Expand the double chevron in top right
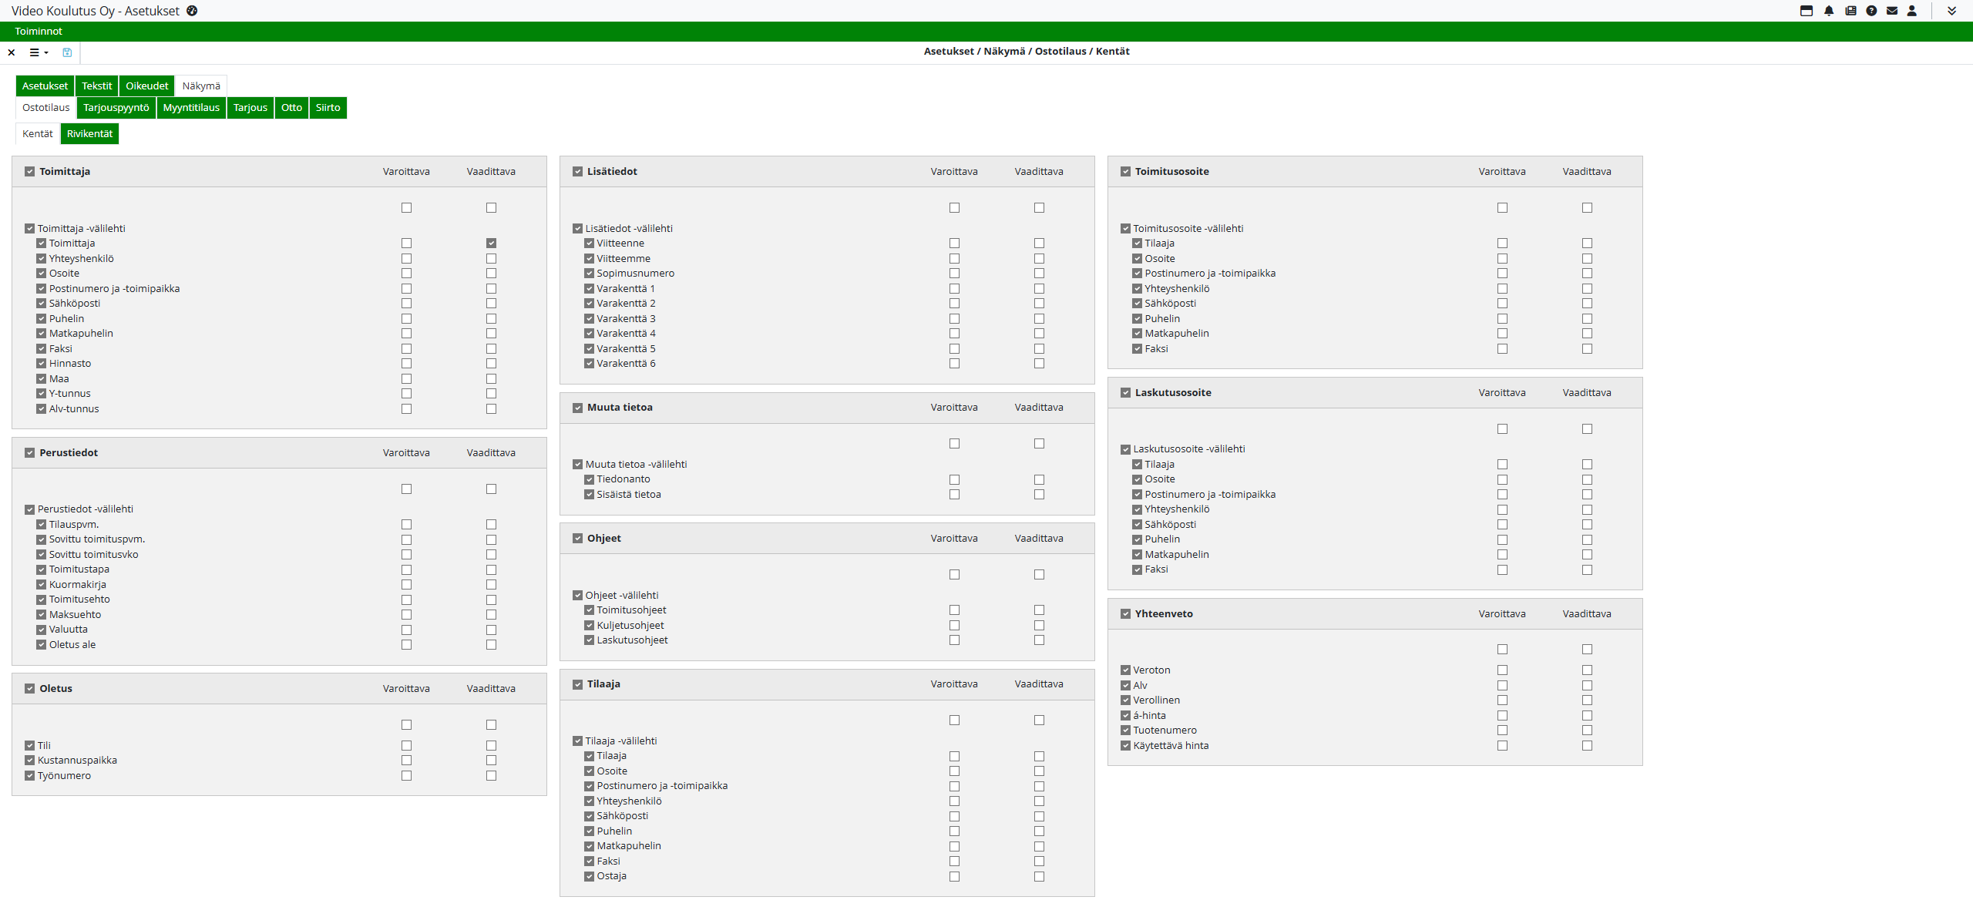This screenshot has height=917, width=1973. click(1951, 11)
